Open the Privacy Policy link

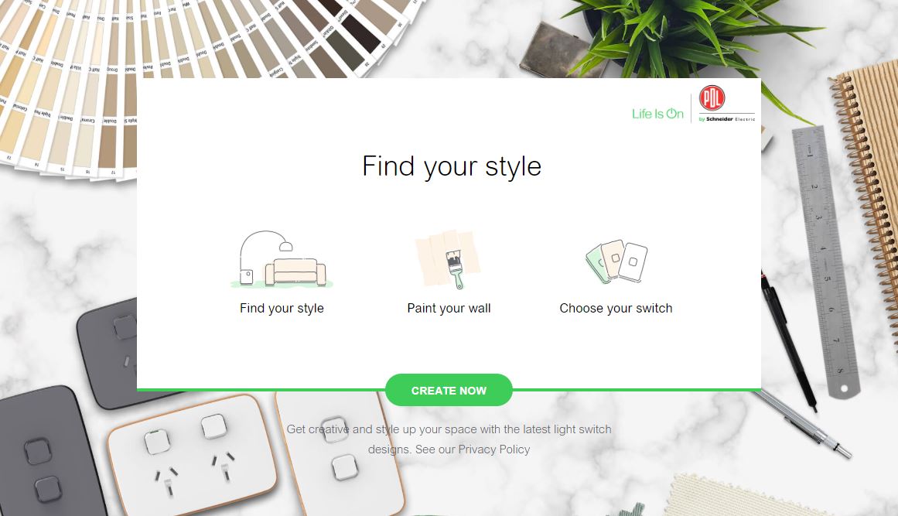pos(494,449)
